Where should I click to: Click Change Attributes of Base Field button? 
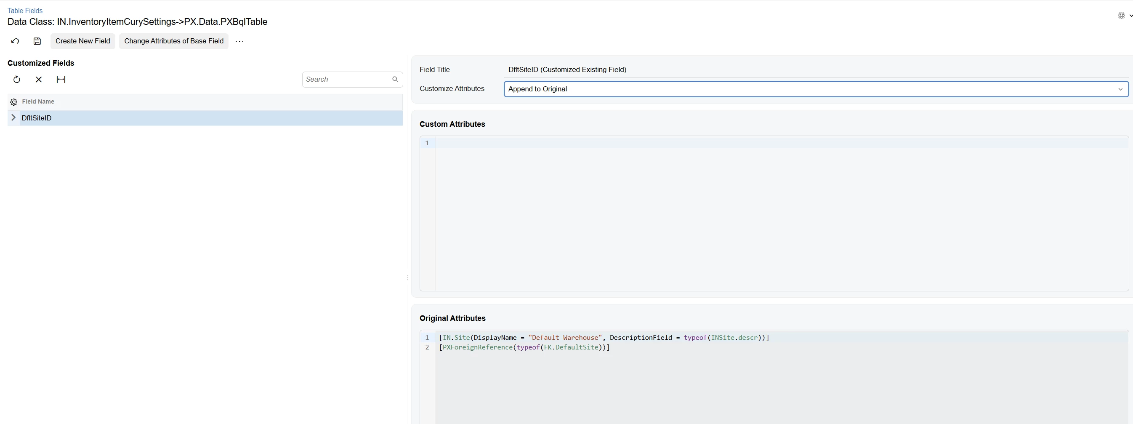(x=174, y=41)
